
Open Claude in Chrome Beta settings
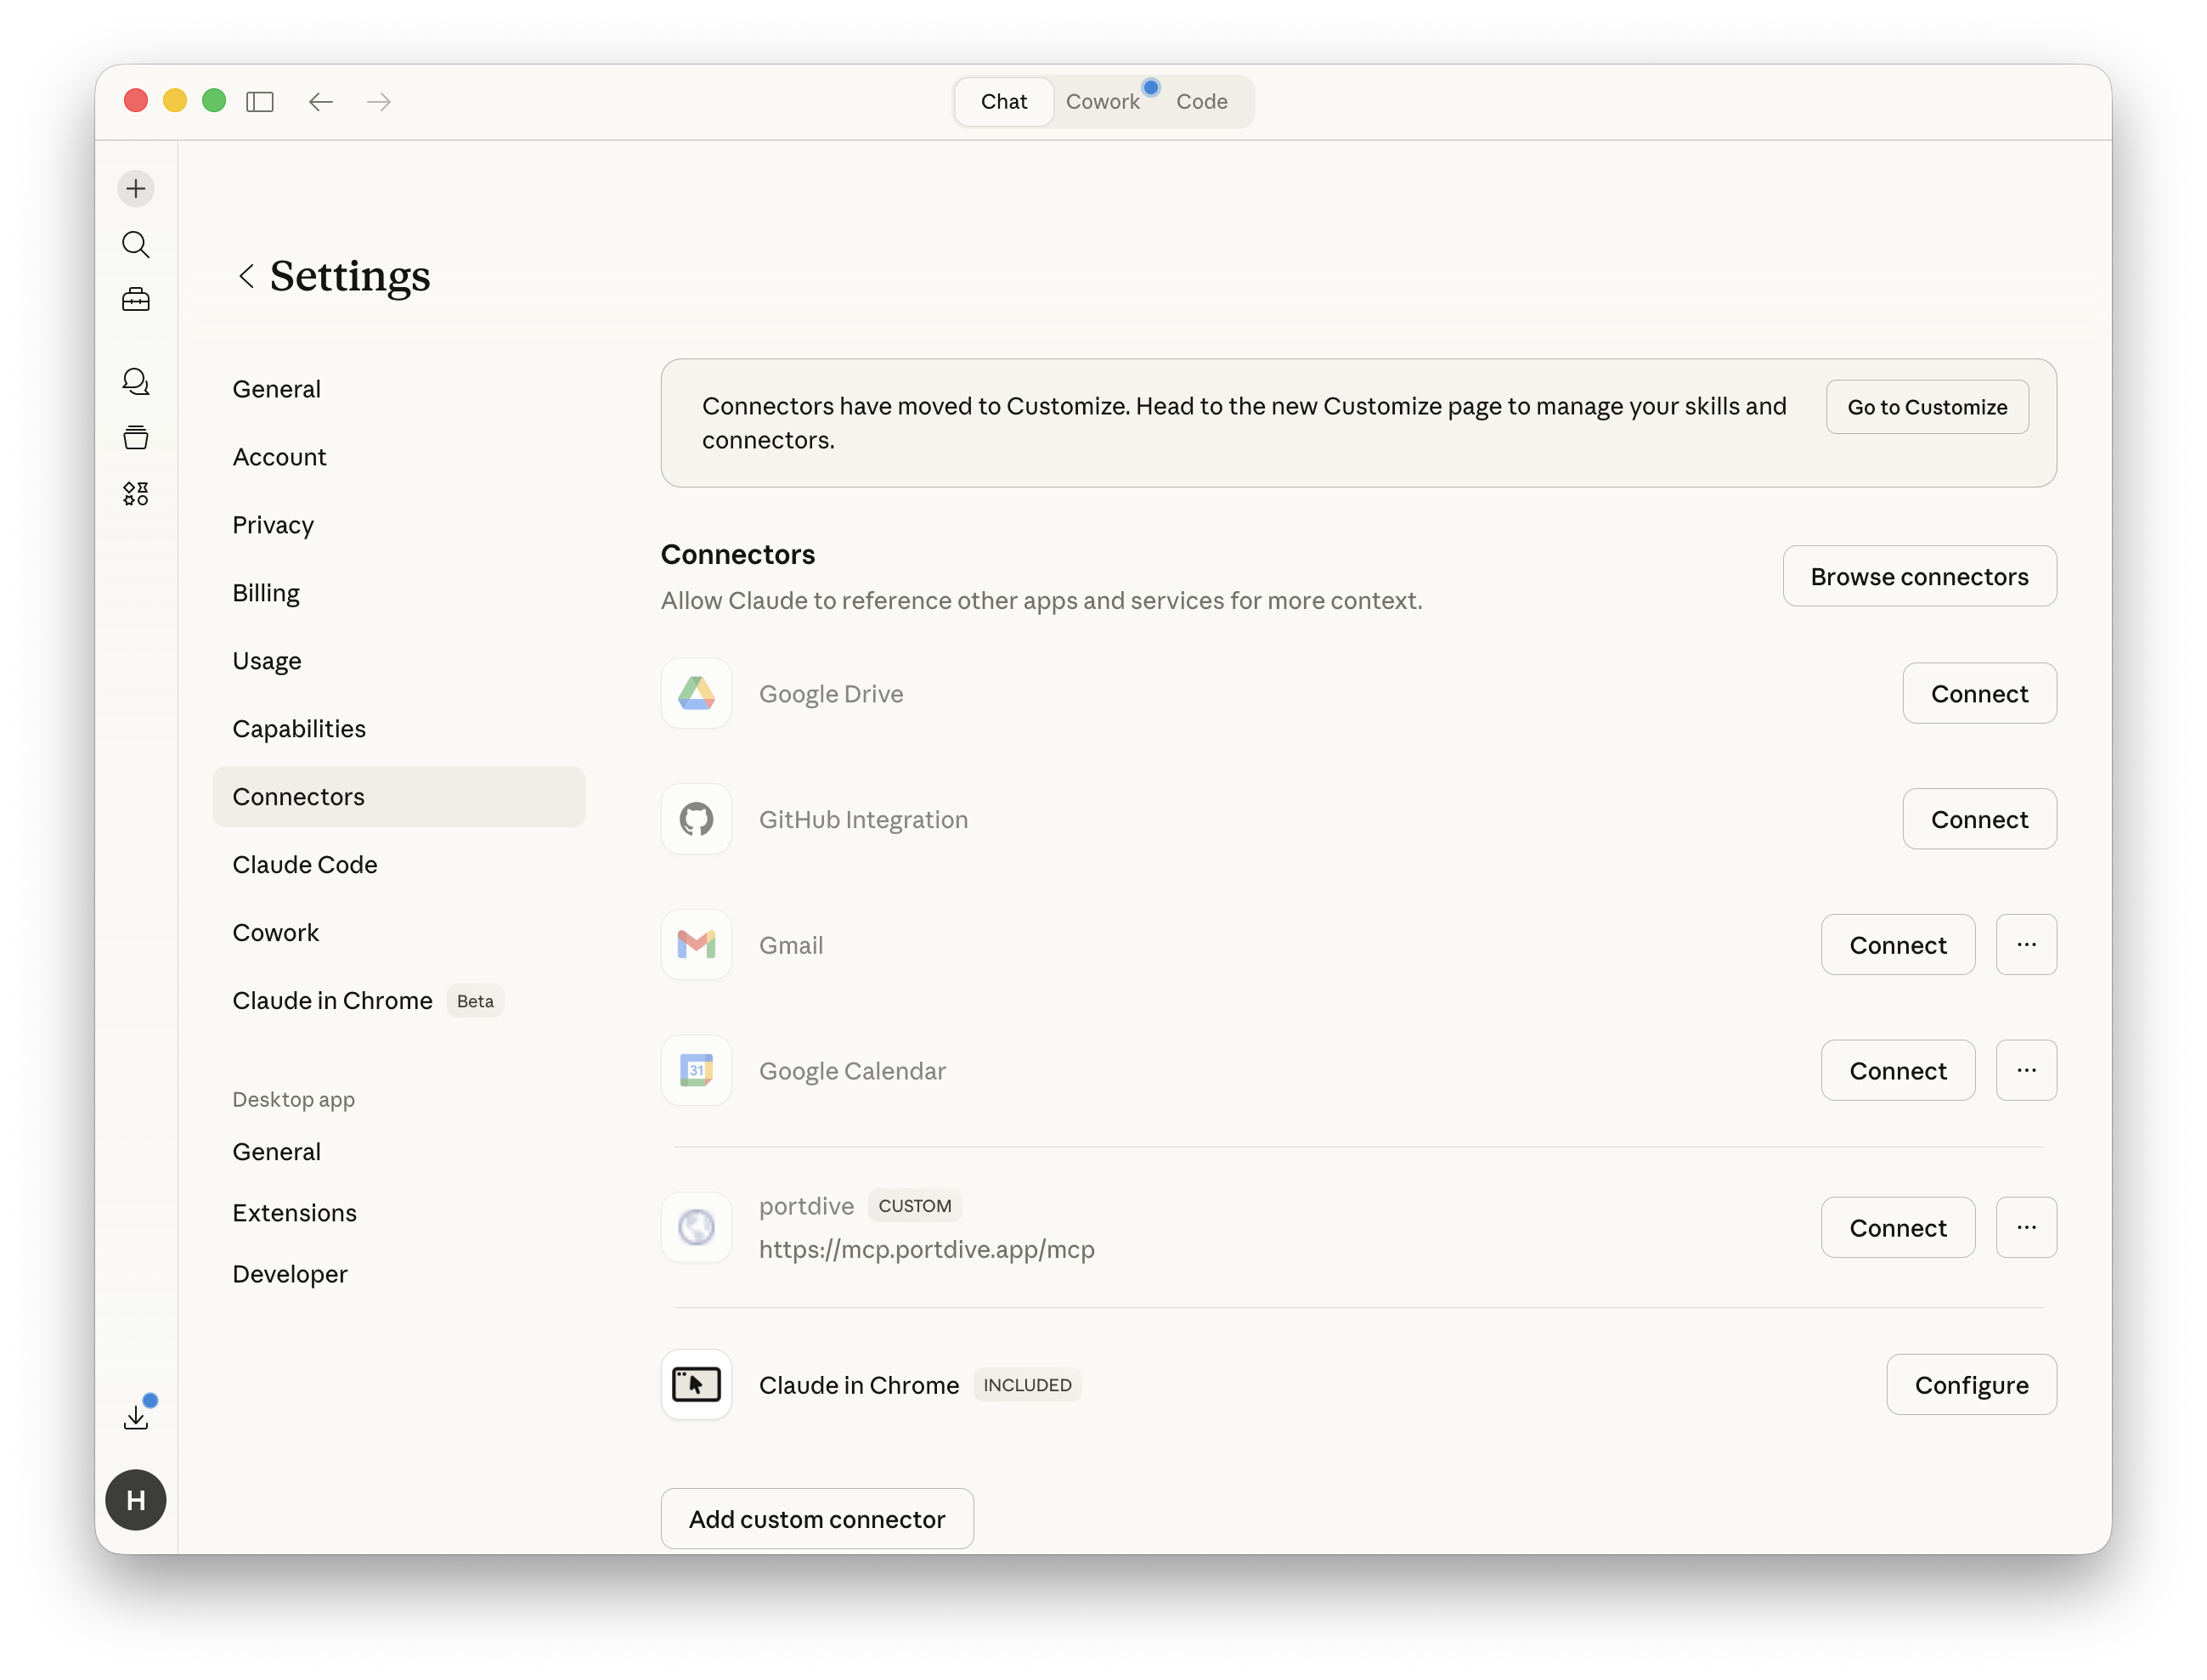398,1001
